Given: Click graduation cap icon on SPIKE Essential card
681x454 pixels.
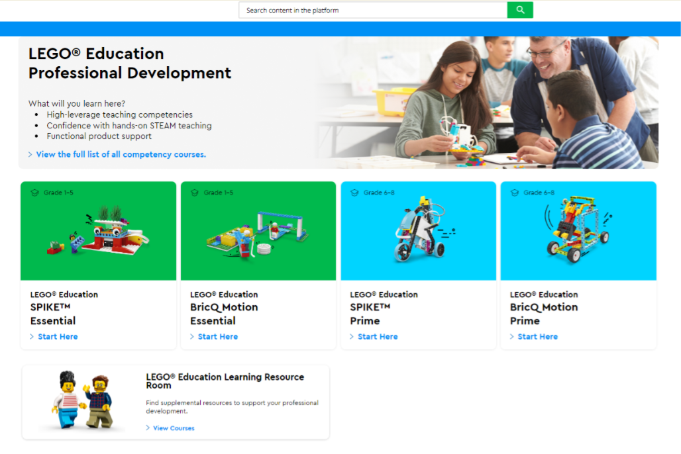Looking at the screenshot, I should 34,193.
